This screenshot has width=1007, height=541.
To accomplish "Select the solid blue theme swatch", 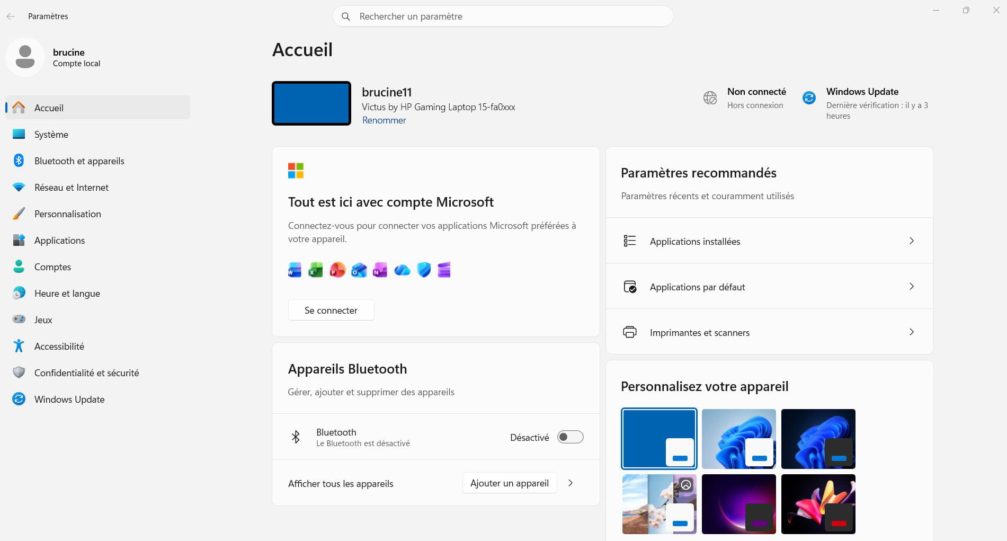I will click(x=659, y=439).
